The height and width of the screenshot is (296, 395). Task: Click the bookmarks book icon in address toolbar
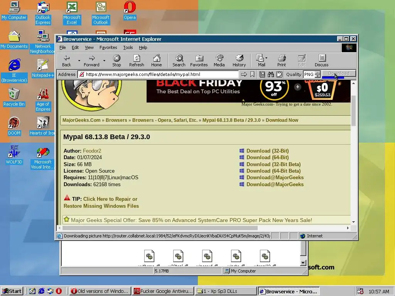(x=262, y=74)
